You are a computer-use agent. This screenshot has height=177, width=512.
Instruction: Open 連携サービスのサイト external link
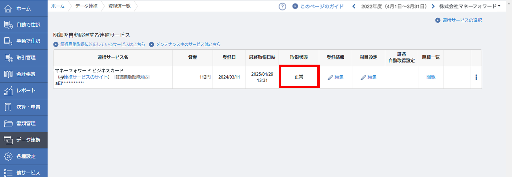(86, 77)
